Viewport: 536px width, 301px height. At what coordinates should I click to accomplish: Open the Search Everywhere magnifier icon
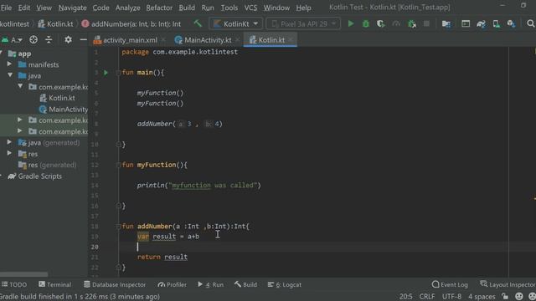[530, 23]
